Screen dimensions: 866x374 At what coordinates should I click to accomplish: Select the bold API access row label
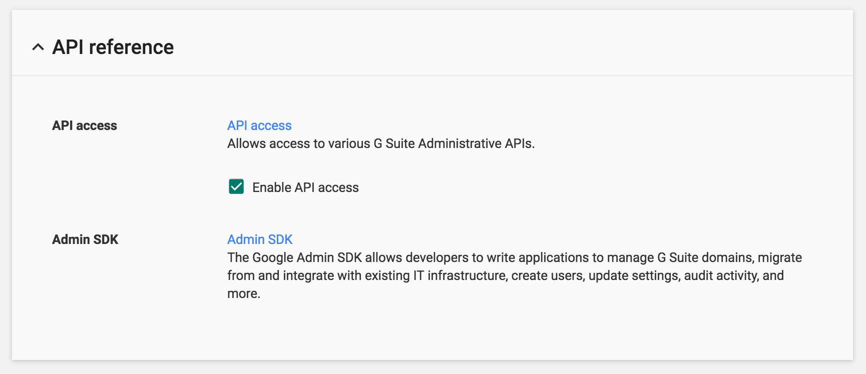pyautogui.click(x=85, y=125)
